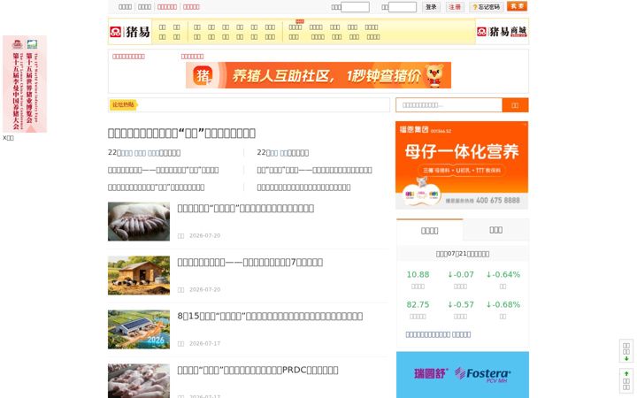
Task: Focus the username field in the header
Action: (x=355, y=7)
